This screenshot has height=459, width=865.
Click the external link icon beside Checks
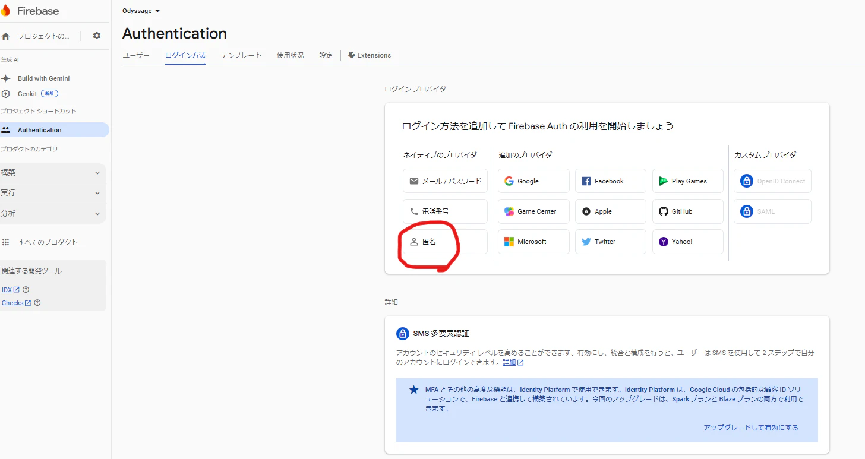[x=28, y=303]
